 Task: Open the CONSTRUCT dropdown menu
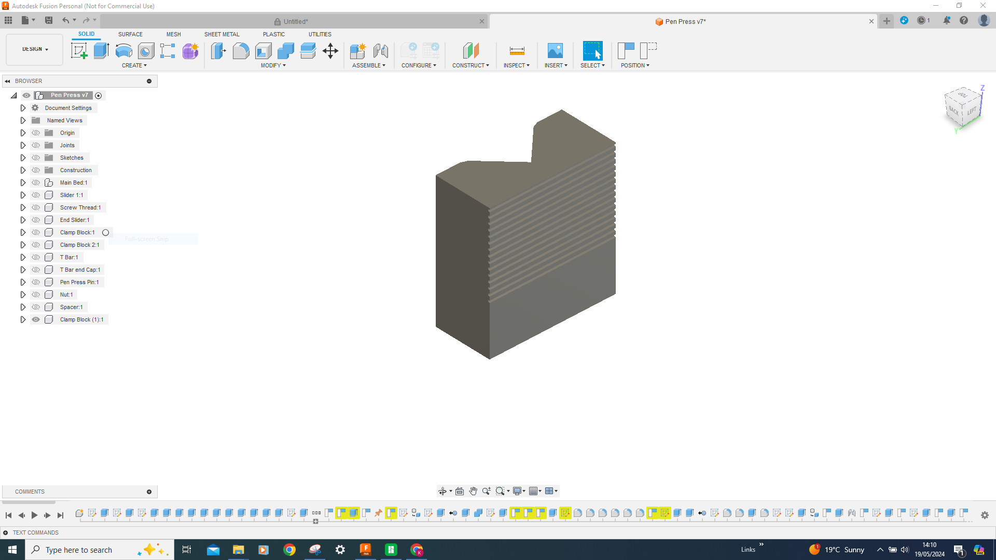coord(470,65)
